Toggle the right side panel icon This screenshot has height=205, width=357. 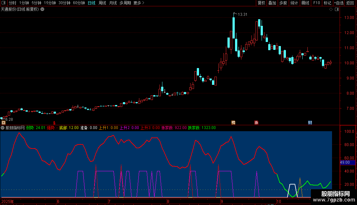pyautogui.click(x=337, y=9)
